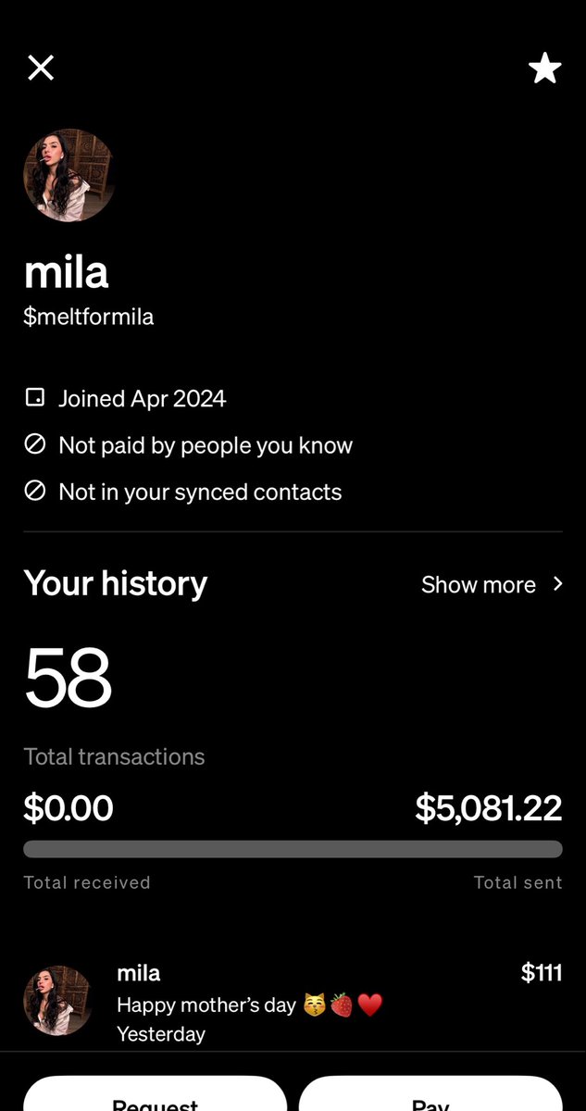Tap the sent versus received progress bar

coord(293,849)
